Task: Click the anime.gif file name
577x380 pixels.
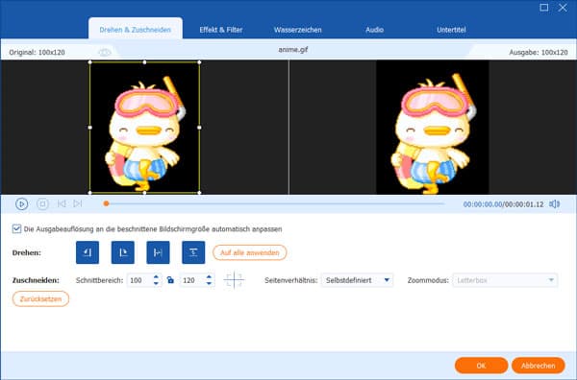Action: point(293,50)
